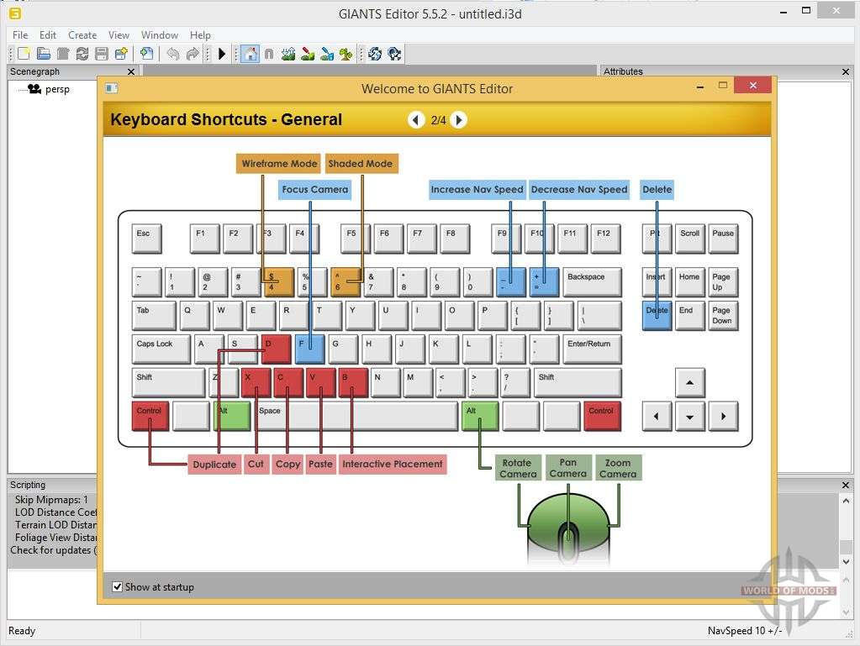Click the Welcome dialog title bar icon
The image size is (860, 646).
111,87
